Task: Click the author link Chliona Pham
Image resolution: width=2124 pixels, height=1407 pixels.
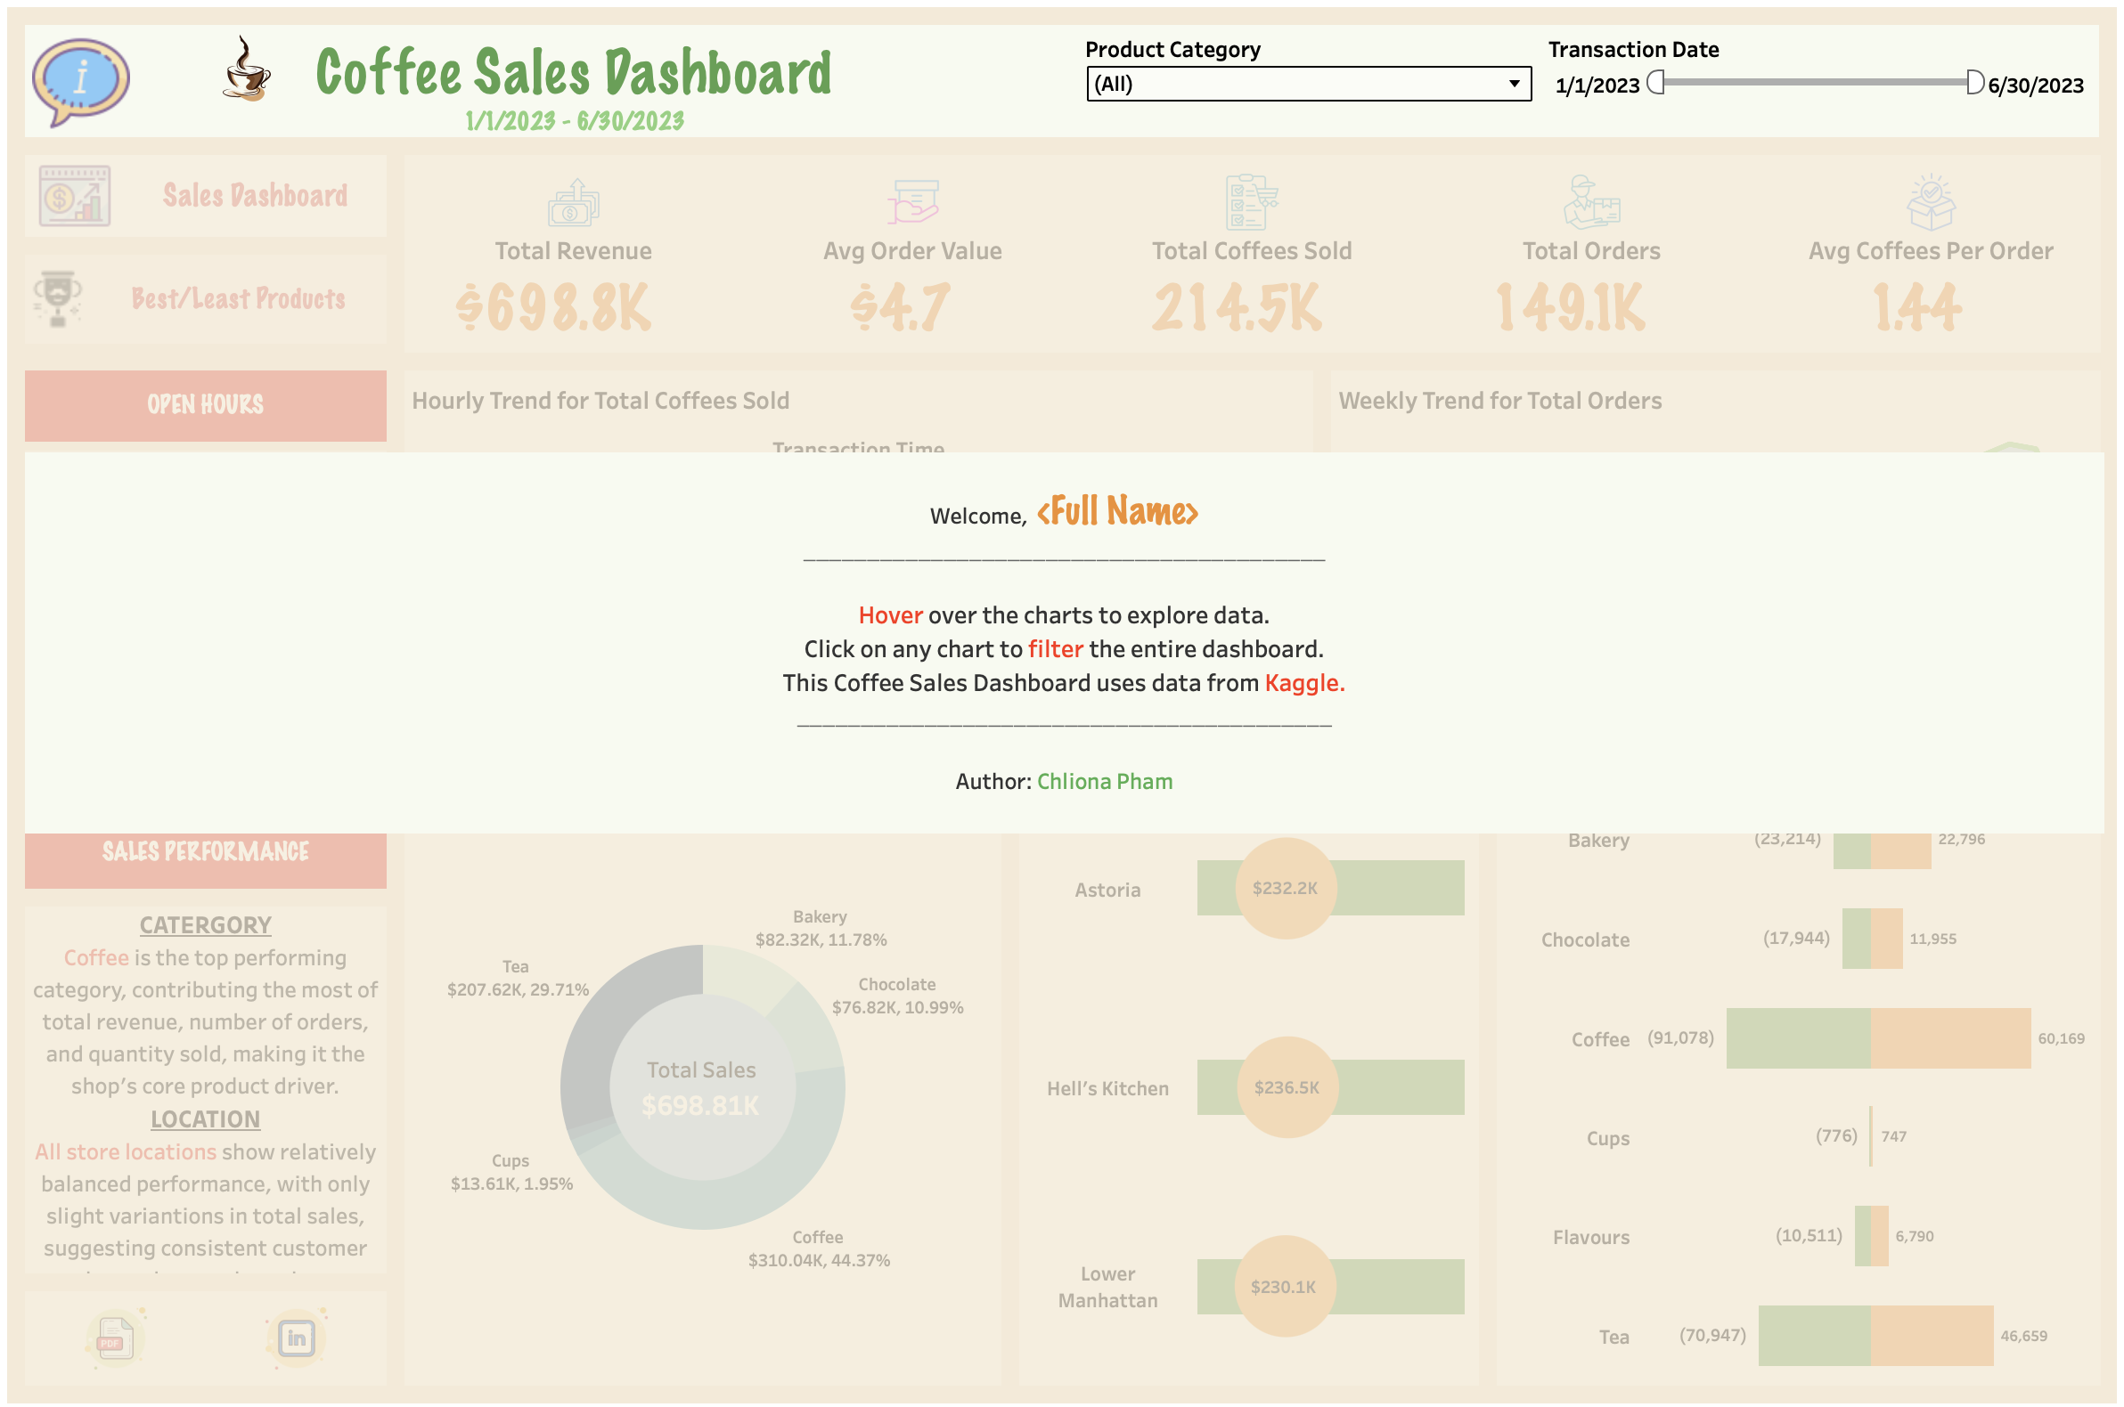Action: coord(1104,781)
